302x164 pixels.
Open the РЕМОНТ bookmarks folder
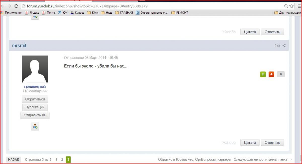coord(179,13)
